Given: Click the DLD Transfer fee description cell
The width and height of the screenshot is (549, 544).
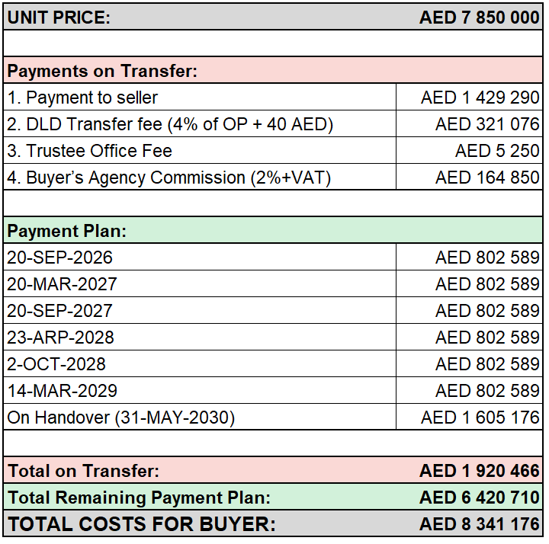Looking at the screenshot, I should pyautogui.click(x=200, y=124).
